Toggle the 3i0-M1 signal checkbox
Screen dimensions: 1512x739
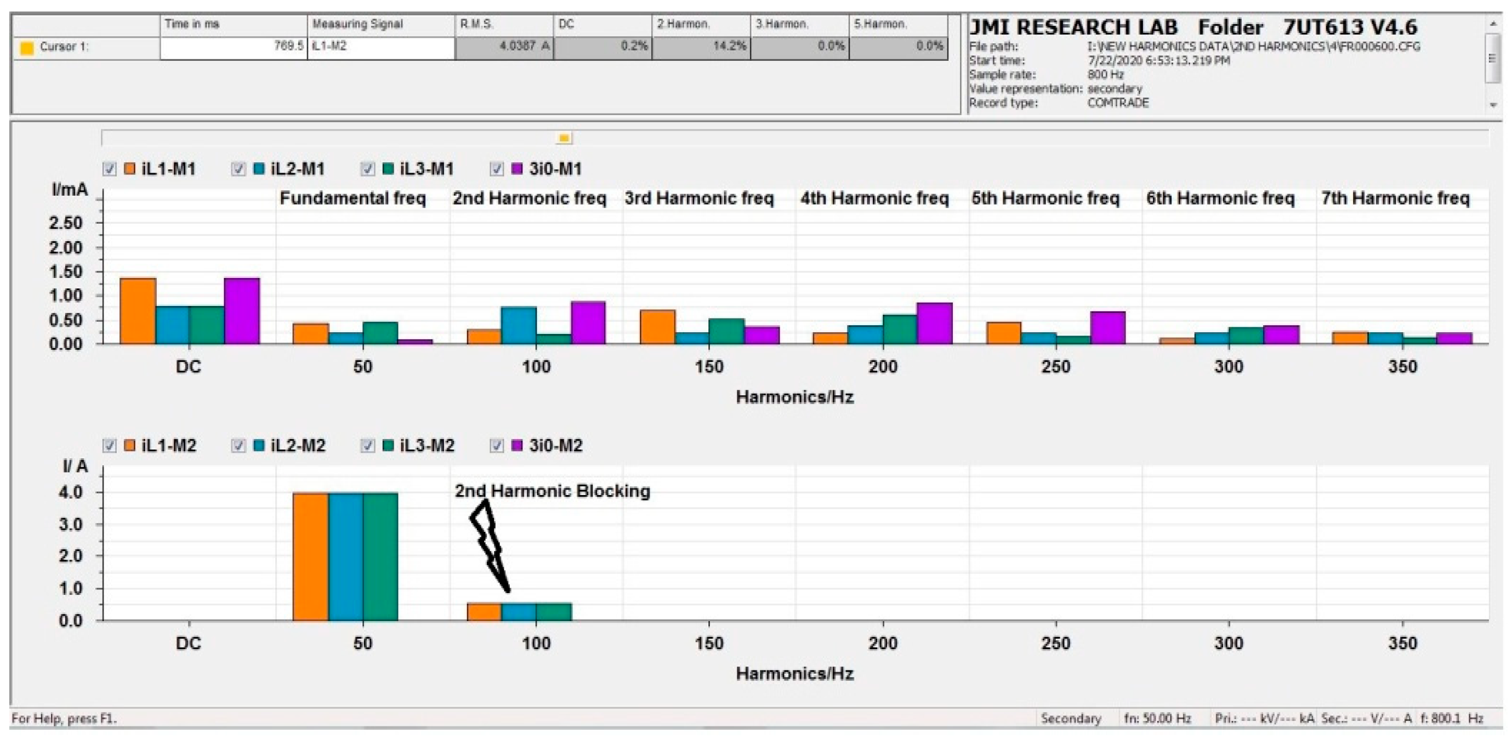[x=497, y=169]
